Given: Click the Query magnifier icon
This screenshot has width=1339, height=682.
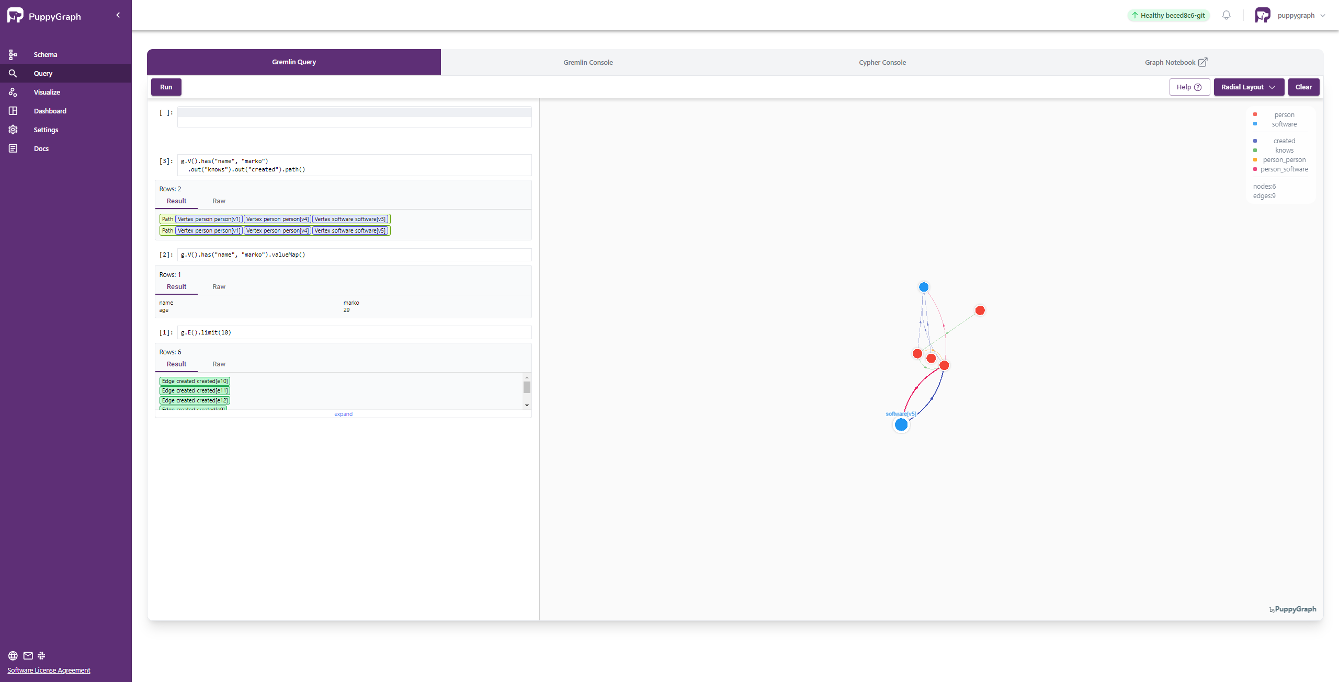Looking at the screenshot, I should pyautogui.click(x=13, y=73).
